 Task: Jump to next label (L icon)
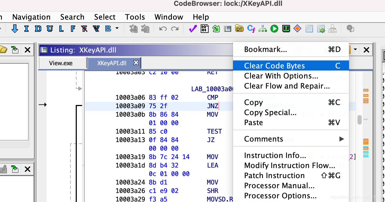coord(61,29)
